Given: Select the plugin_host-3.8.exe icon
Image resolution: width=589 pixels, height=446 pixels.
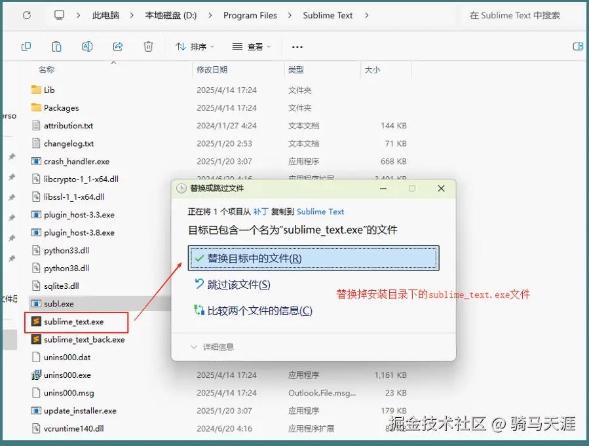Looking at the screenshot, I should [x=36, y=232].
